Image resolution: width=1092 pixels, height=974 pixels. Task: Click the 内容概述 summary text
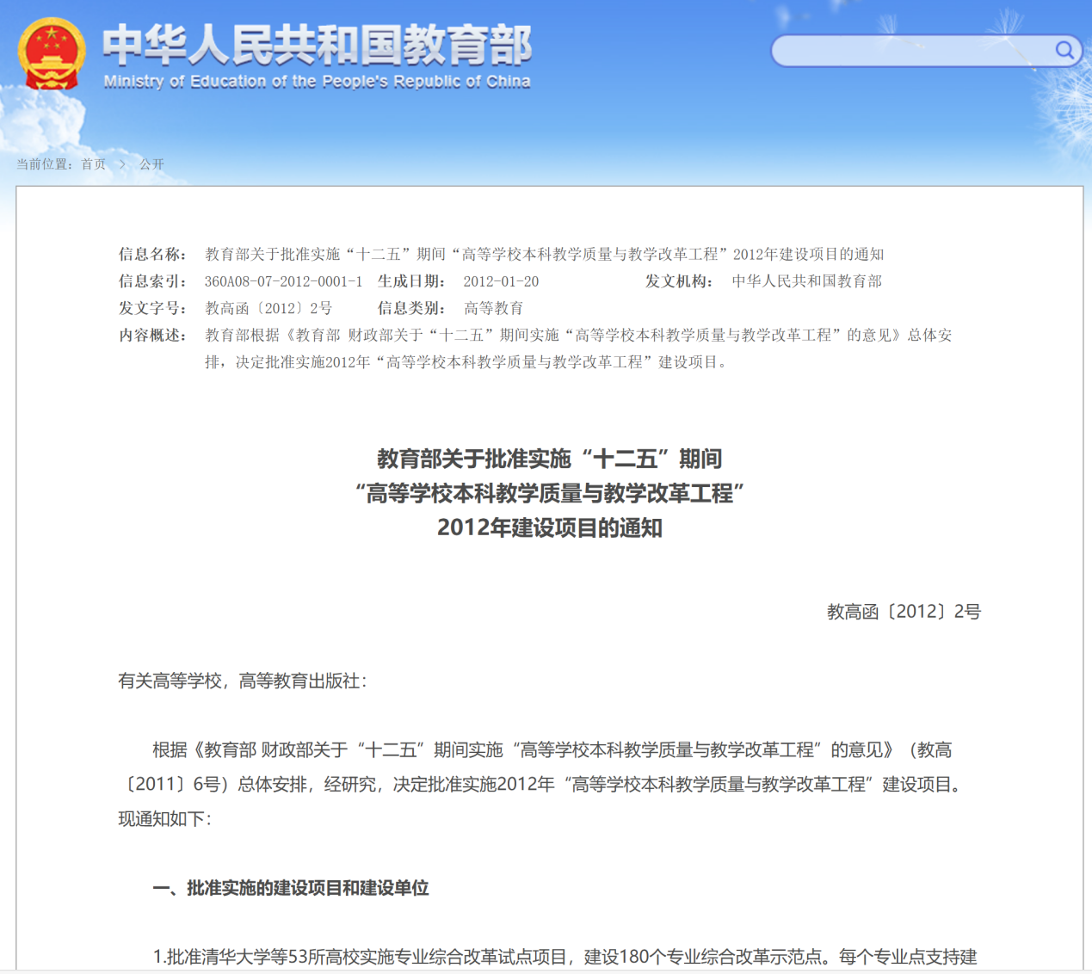click(578, 336)
